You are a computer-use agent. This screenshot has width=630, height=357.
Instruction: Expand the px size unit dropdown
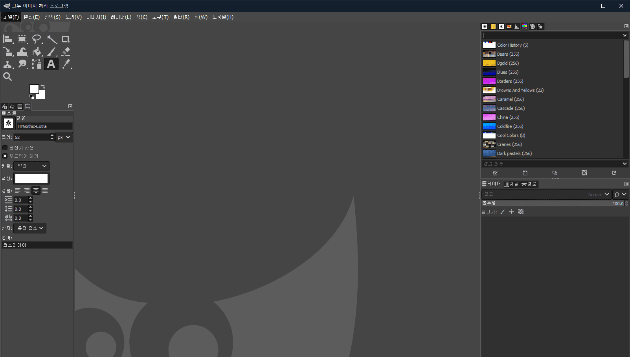[64, 137]
